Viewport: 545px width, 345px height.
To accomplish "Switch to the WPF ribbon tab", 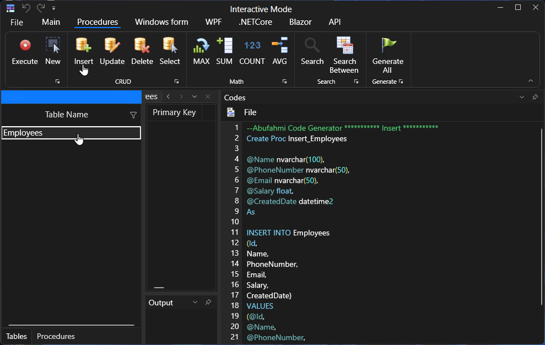I will click(213, 22).
